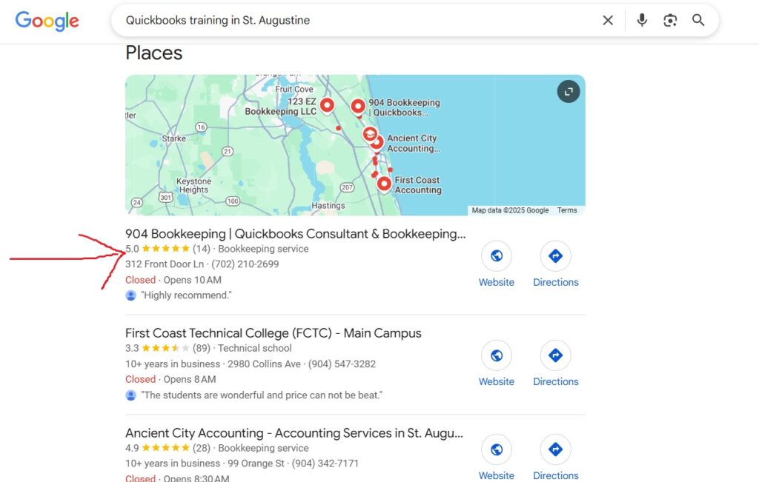Get Directions to Ancient City Accounting

[x=556, y=458]
